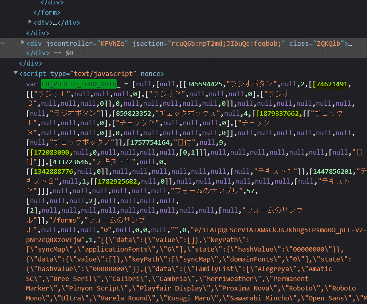This screenshot has height=304, width=367.
Task: Click the ID 345594425
Action: click(205, 84)
